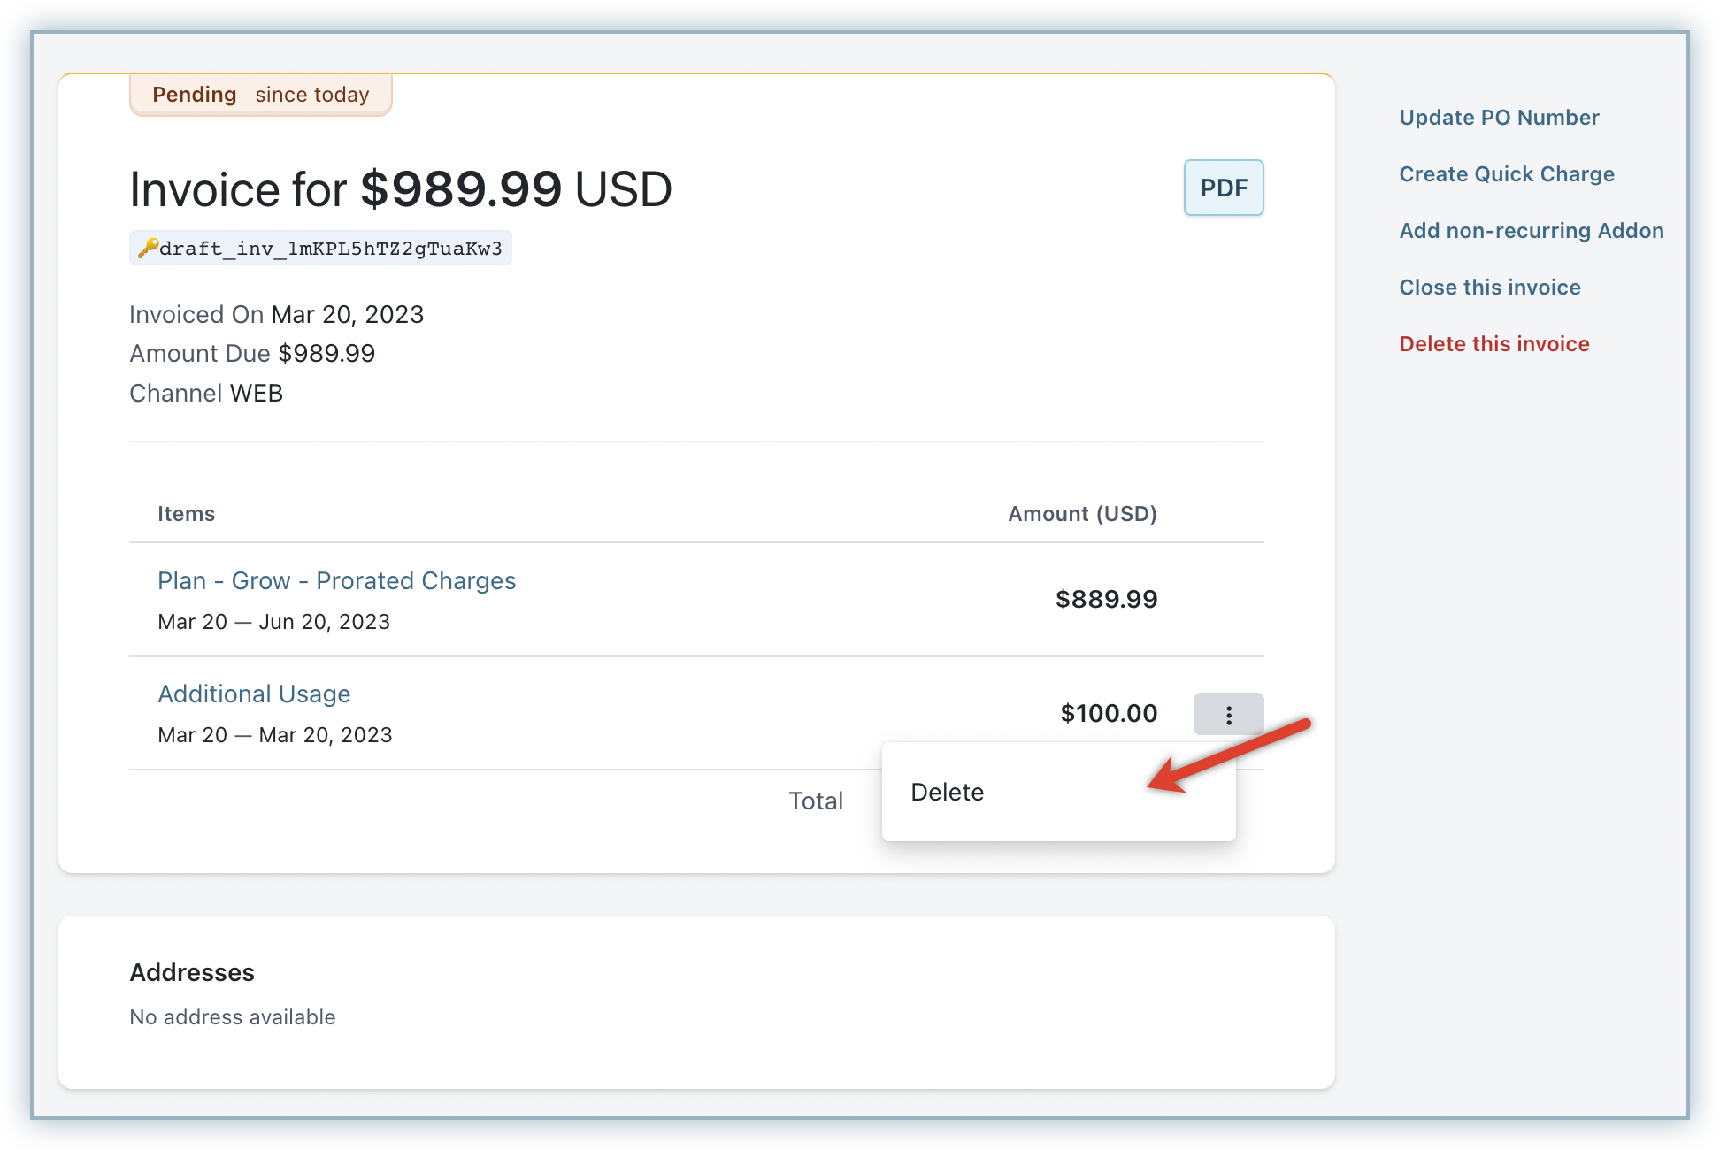This screenshot has width=1720, height=1150.
Task: Click Close this invoice
Action: 1489,287
